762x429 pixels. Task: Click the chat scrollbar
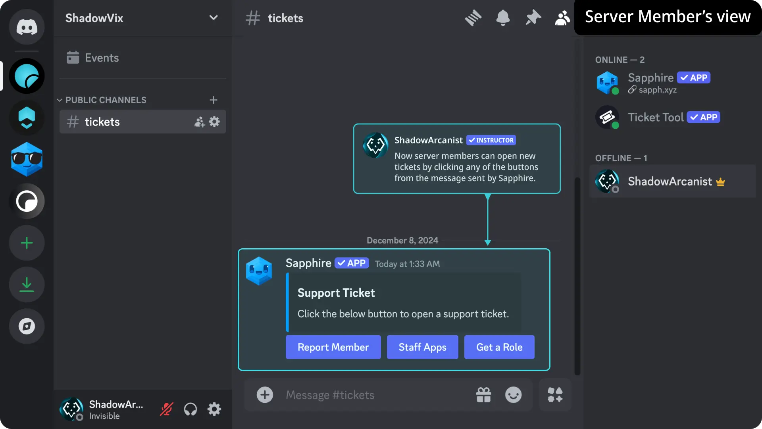[577, 276]
